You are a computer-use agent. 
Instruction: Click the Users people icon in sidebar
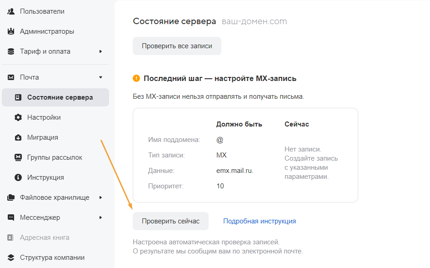point(11,11)
